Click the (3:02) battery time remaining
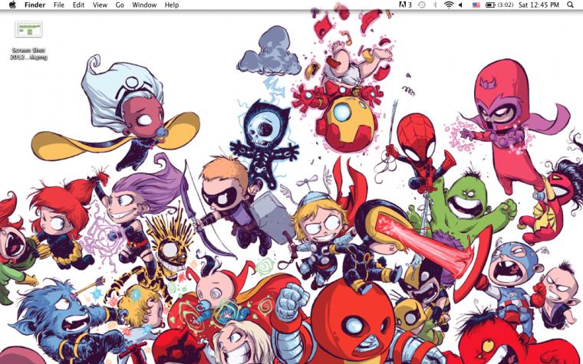Screen dimensions: 583x364 tap(506, 5)
